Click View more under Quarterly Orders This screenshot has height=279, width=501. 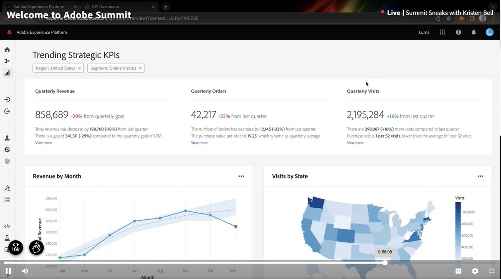coord(199,143)
